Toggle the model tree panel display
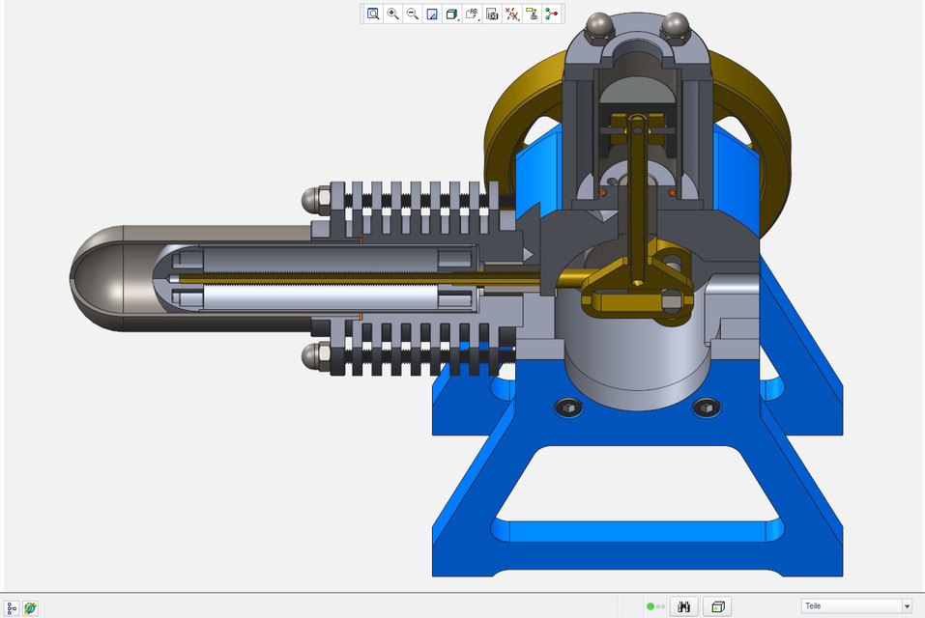The image size is (925, 618). click(x=12, y=607)
